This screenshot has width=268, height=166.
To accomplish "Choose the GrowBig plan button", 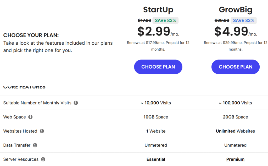I will pyautogui.click(x=236, y=67).
